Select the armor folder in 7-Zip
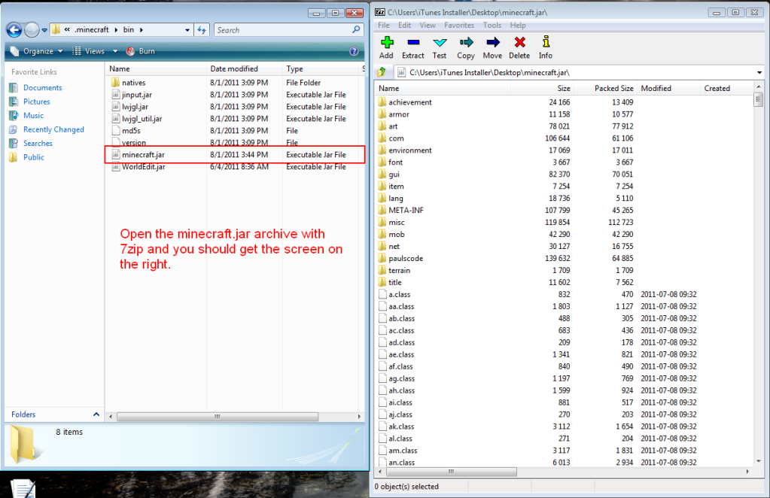The image size is (770, 498). tap(394, 114)
